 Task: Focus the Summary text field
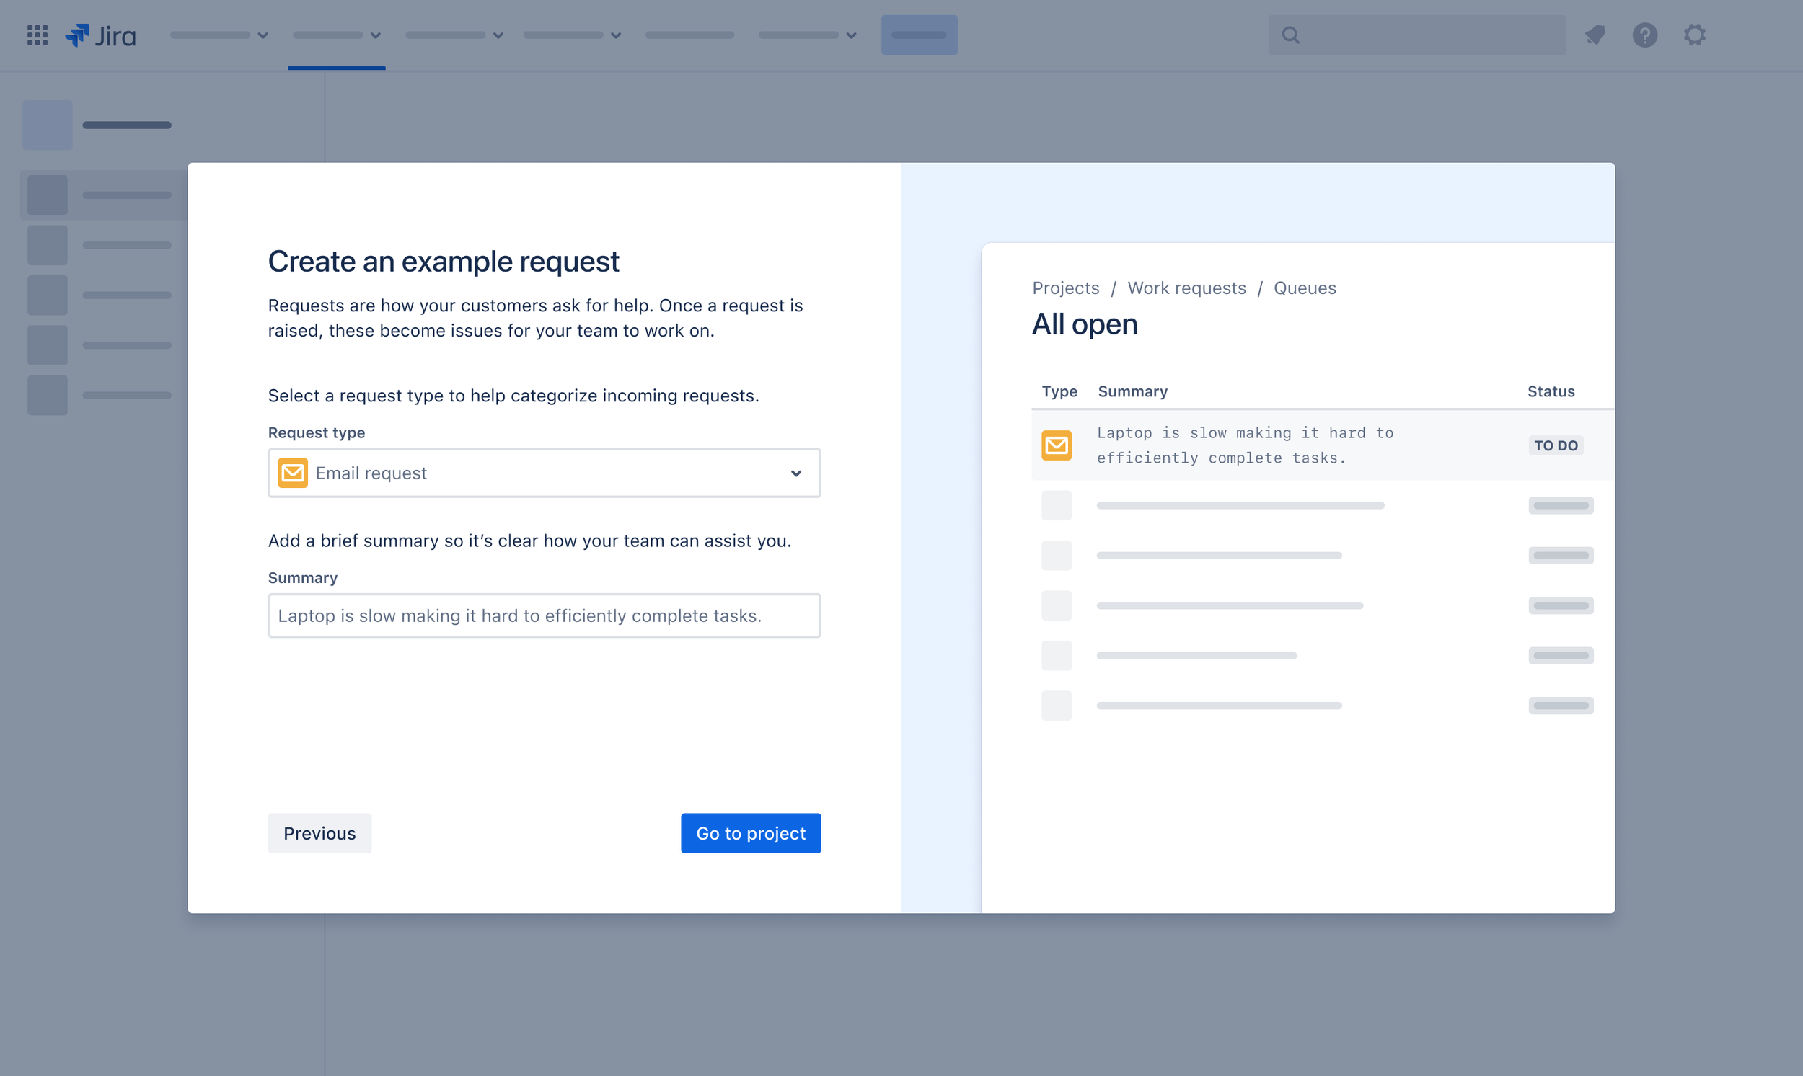[x=545, y=615]
